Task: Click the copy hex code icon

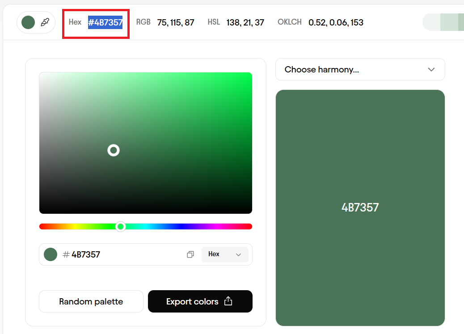Action: [x=190, y=254]
